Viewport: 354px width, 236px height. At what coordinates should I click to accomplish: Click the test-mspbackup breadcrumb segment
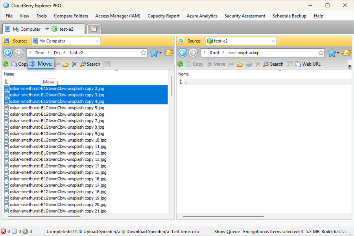click(244, 53)
